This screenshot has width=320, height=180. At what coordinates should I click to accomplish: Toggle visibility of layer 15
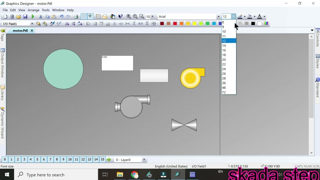[x=102, y=159]
